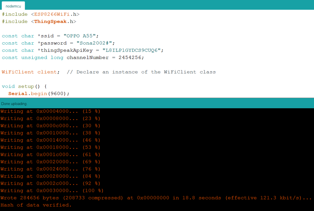The image size is (314, 211).
Task: Click console line 'Writing at 0x0000c000... (30 %)'
Action: [50, 125]
